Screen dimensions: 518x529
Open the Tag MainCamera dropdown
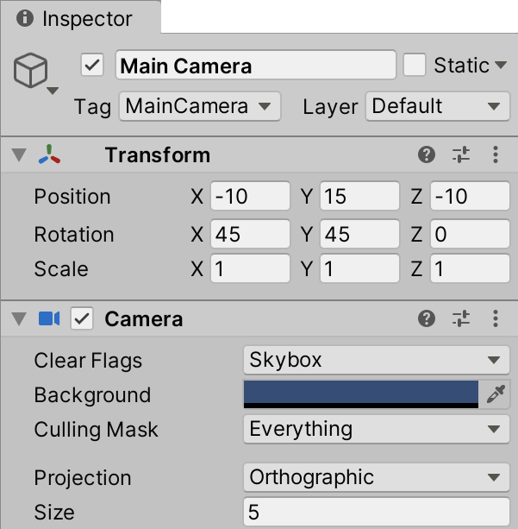[x=199, y=107]
